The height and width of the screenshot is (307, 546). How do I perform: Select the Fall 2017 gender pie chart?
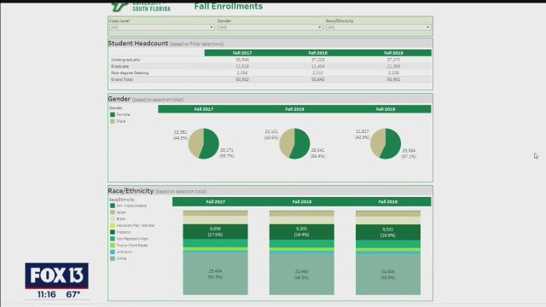(204, 144)
